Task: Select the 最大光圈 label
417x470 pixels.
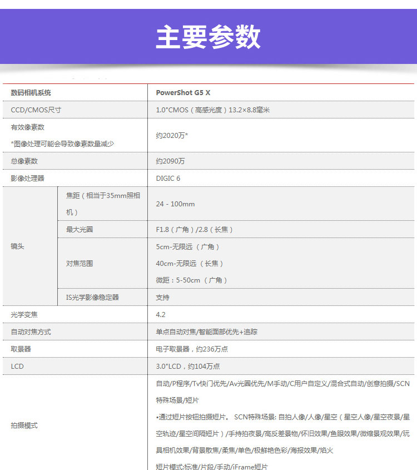Action: click(x=80, y=229)
